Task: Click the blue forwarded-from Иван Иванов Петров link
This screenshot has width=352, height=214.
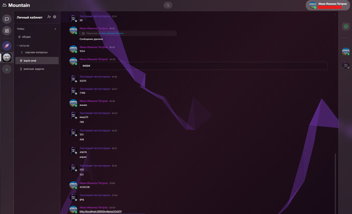Action: 112,34
